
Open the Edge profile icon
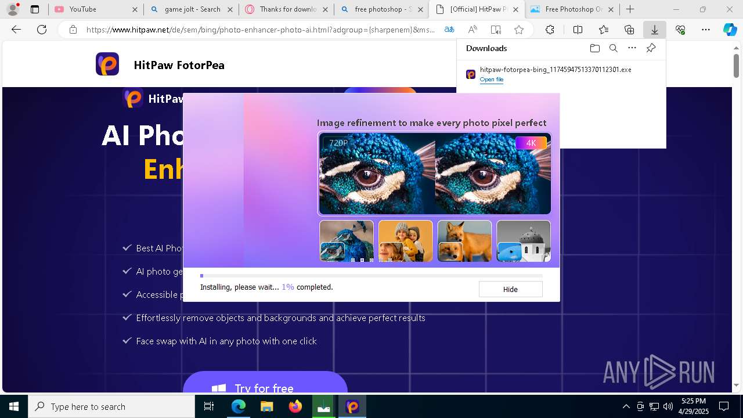[13, 9]
